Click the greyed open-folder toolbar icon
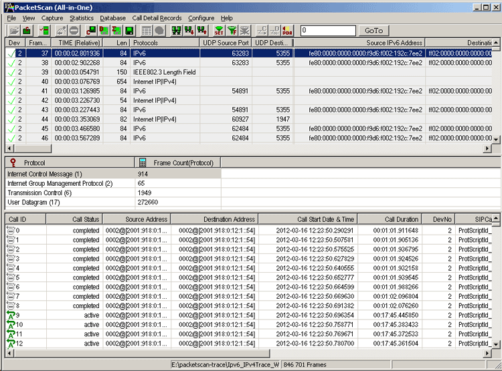This screenshot has width=502, height=371. (14, 31)
